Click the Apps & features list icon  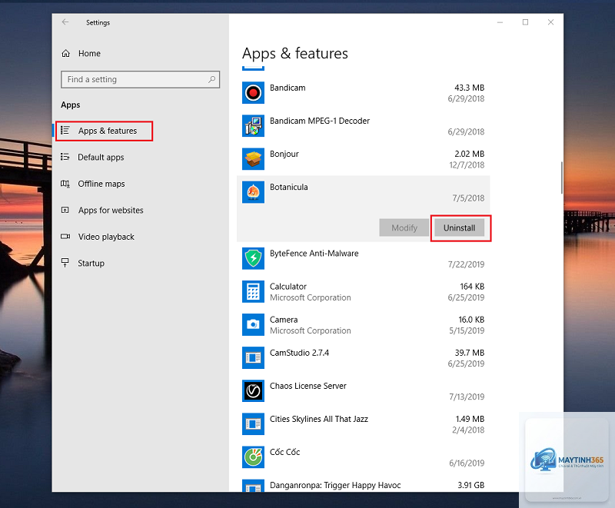pos(65,130)
